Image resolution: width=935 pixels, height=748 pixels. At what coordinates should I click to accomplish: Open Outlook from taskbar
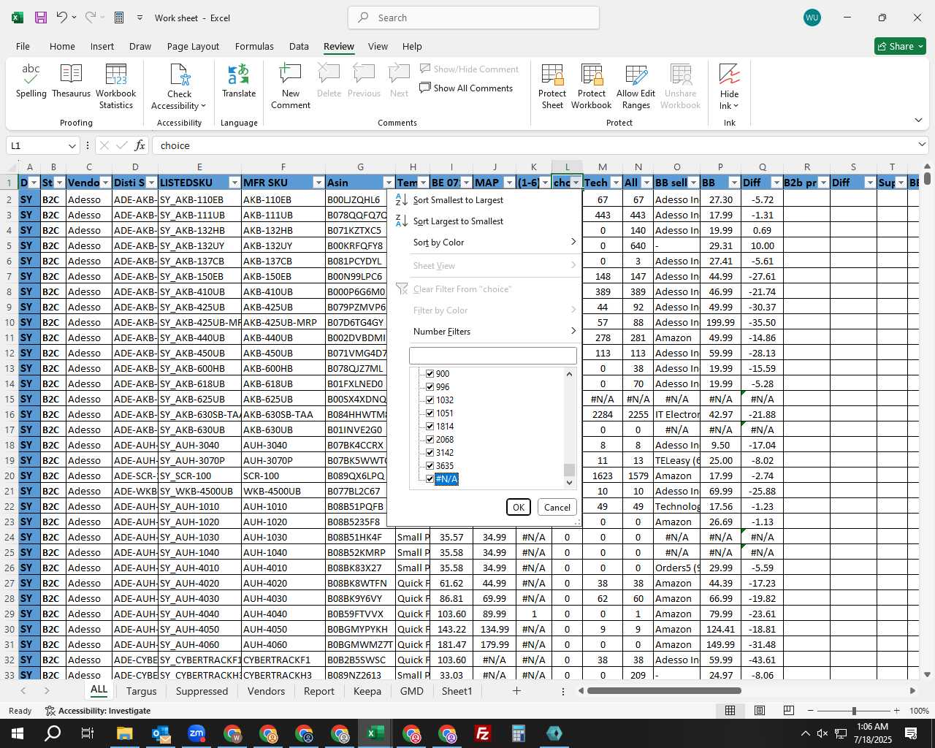[x=161, y=733]
